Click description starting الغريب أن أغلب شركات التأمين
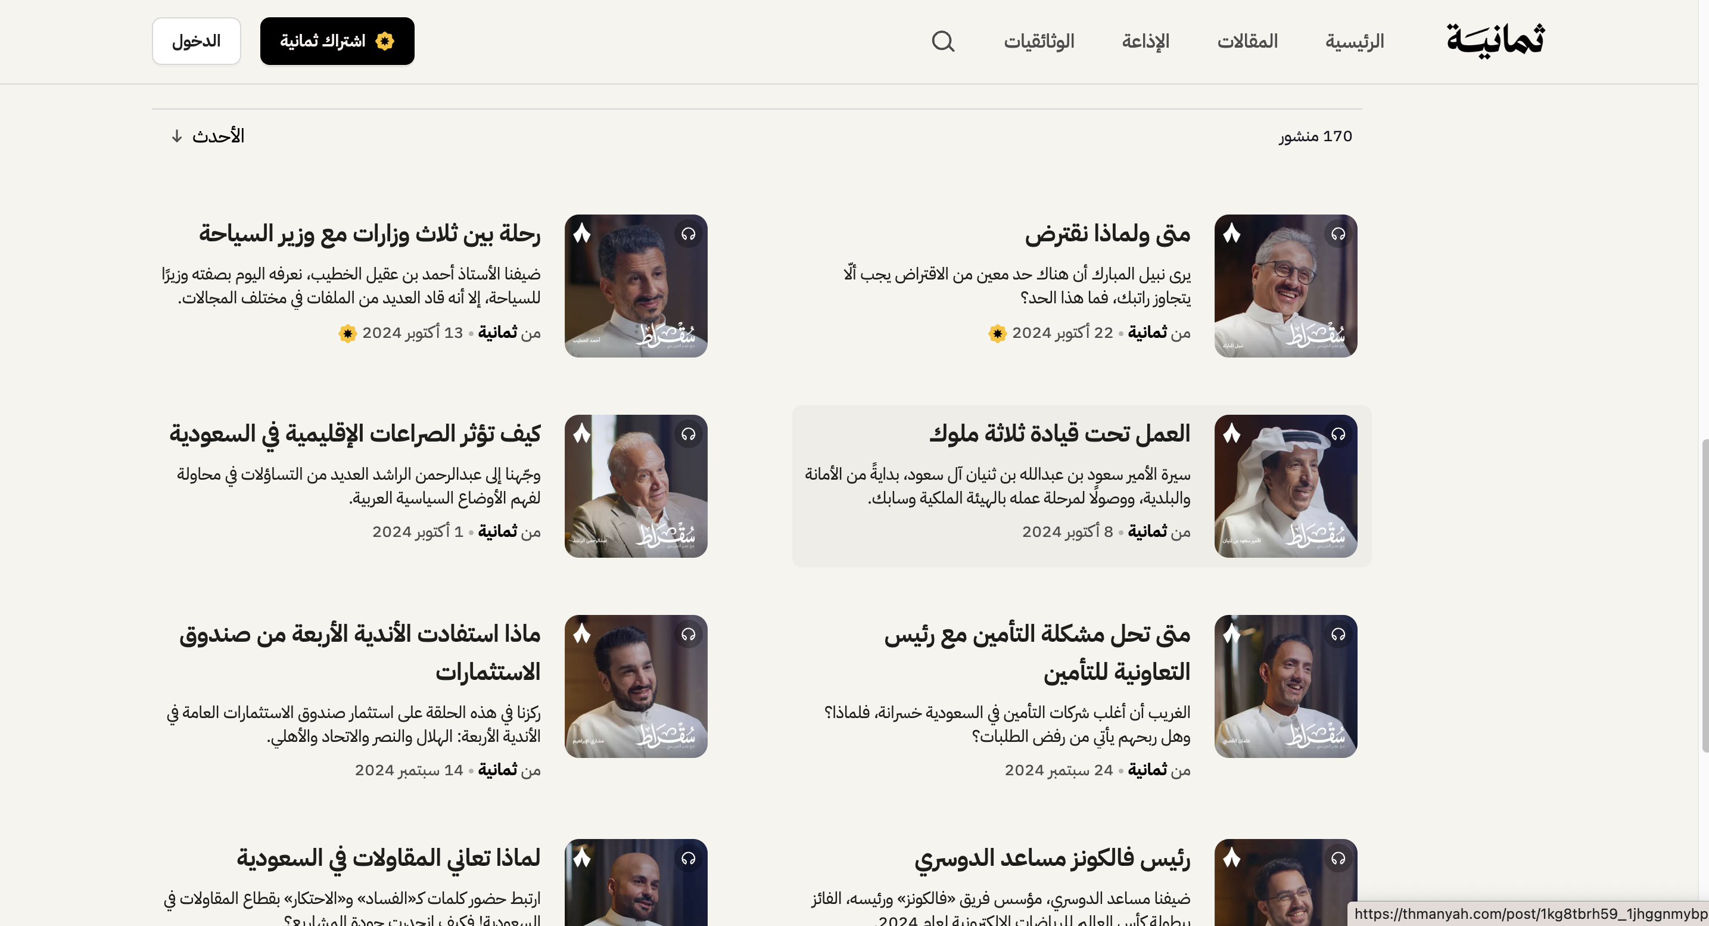Image resolution: width=1709 pixels, height=926 pixels. [x=1007, y=724]
